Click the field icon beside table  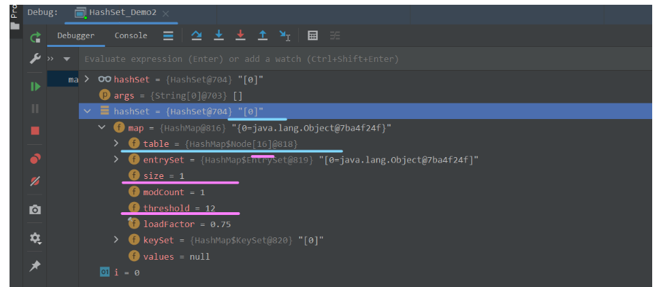(134, 143)
